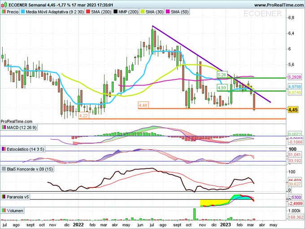Screen dimensions: 305x229
Task: Open the MMP (200) legend label
Action: (x=128, y=12)
